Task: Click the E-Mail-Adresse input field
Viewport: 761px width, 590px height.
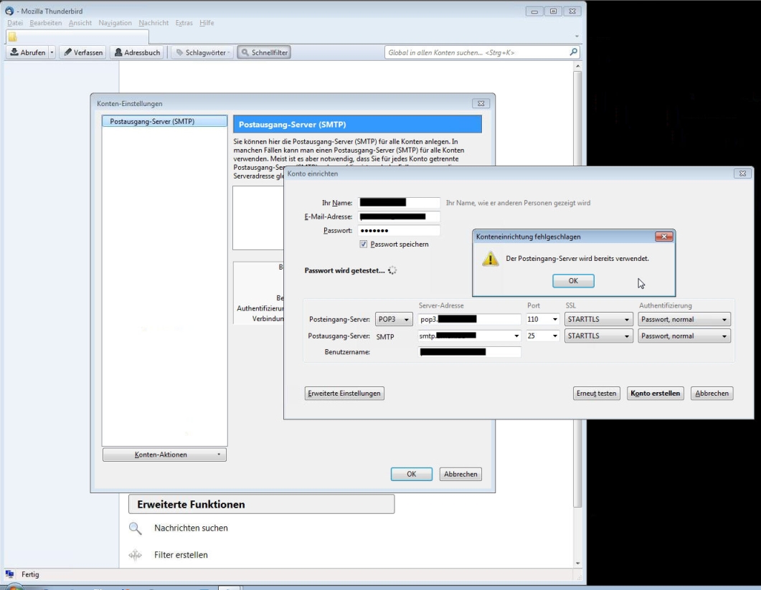Action: click(x=399, y=217)
